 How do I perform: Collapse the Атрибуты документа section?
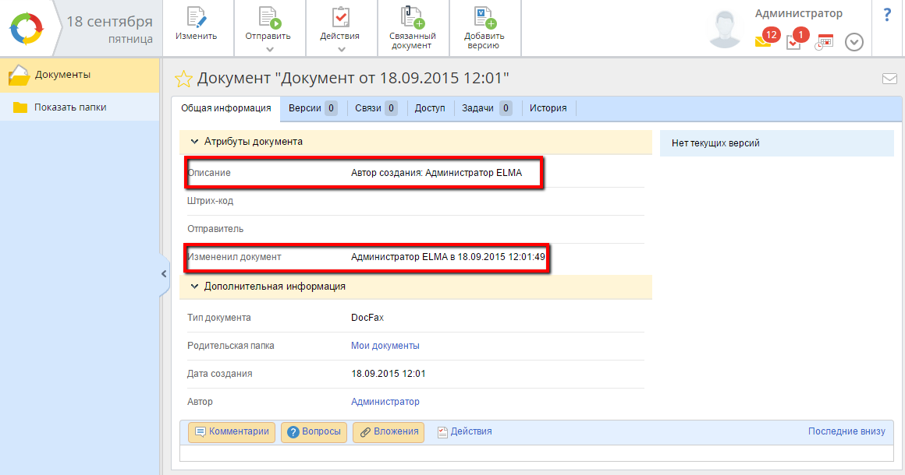click(x=194, y=142)
